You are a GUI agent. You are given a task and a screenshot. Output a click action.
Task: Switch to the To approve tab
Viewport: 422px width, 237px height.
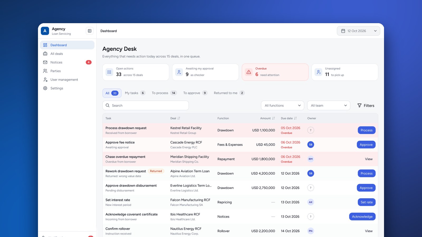[x=195, y=93]
